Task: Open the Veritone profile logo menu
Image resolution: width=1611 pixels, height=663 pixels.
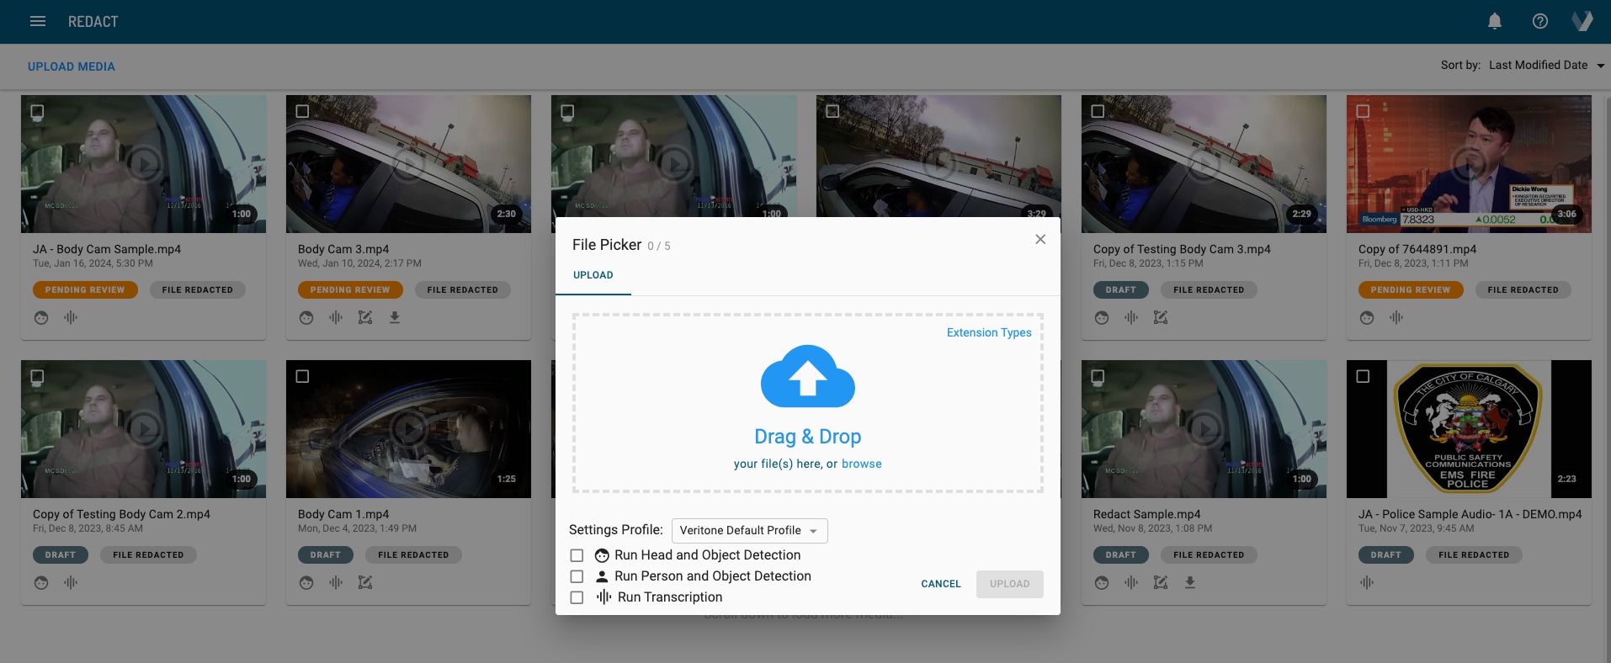Action: [1582, 21]
